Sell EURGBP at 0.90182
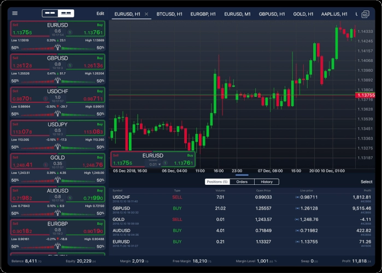Viewport: 382px width, 273px height. [30, 228]
